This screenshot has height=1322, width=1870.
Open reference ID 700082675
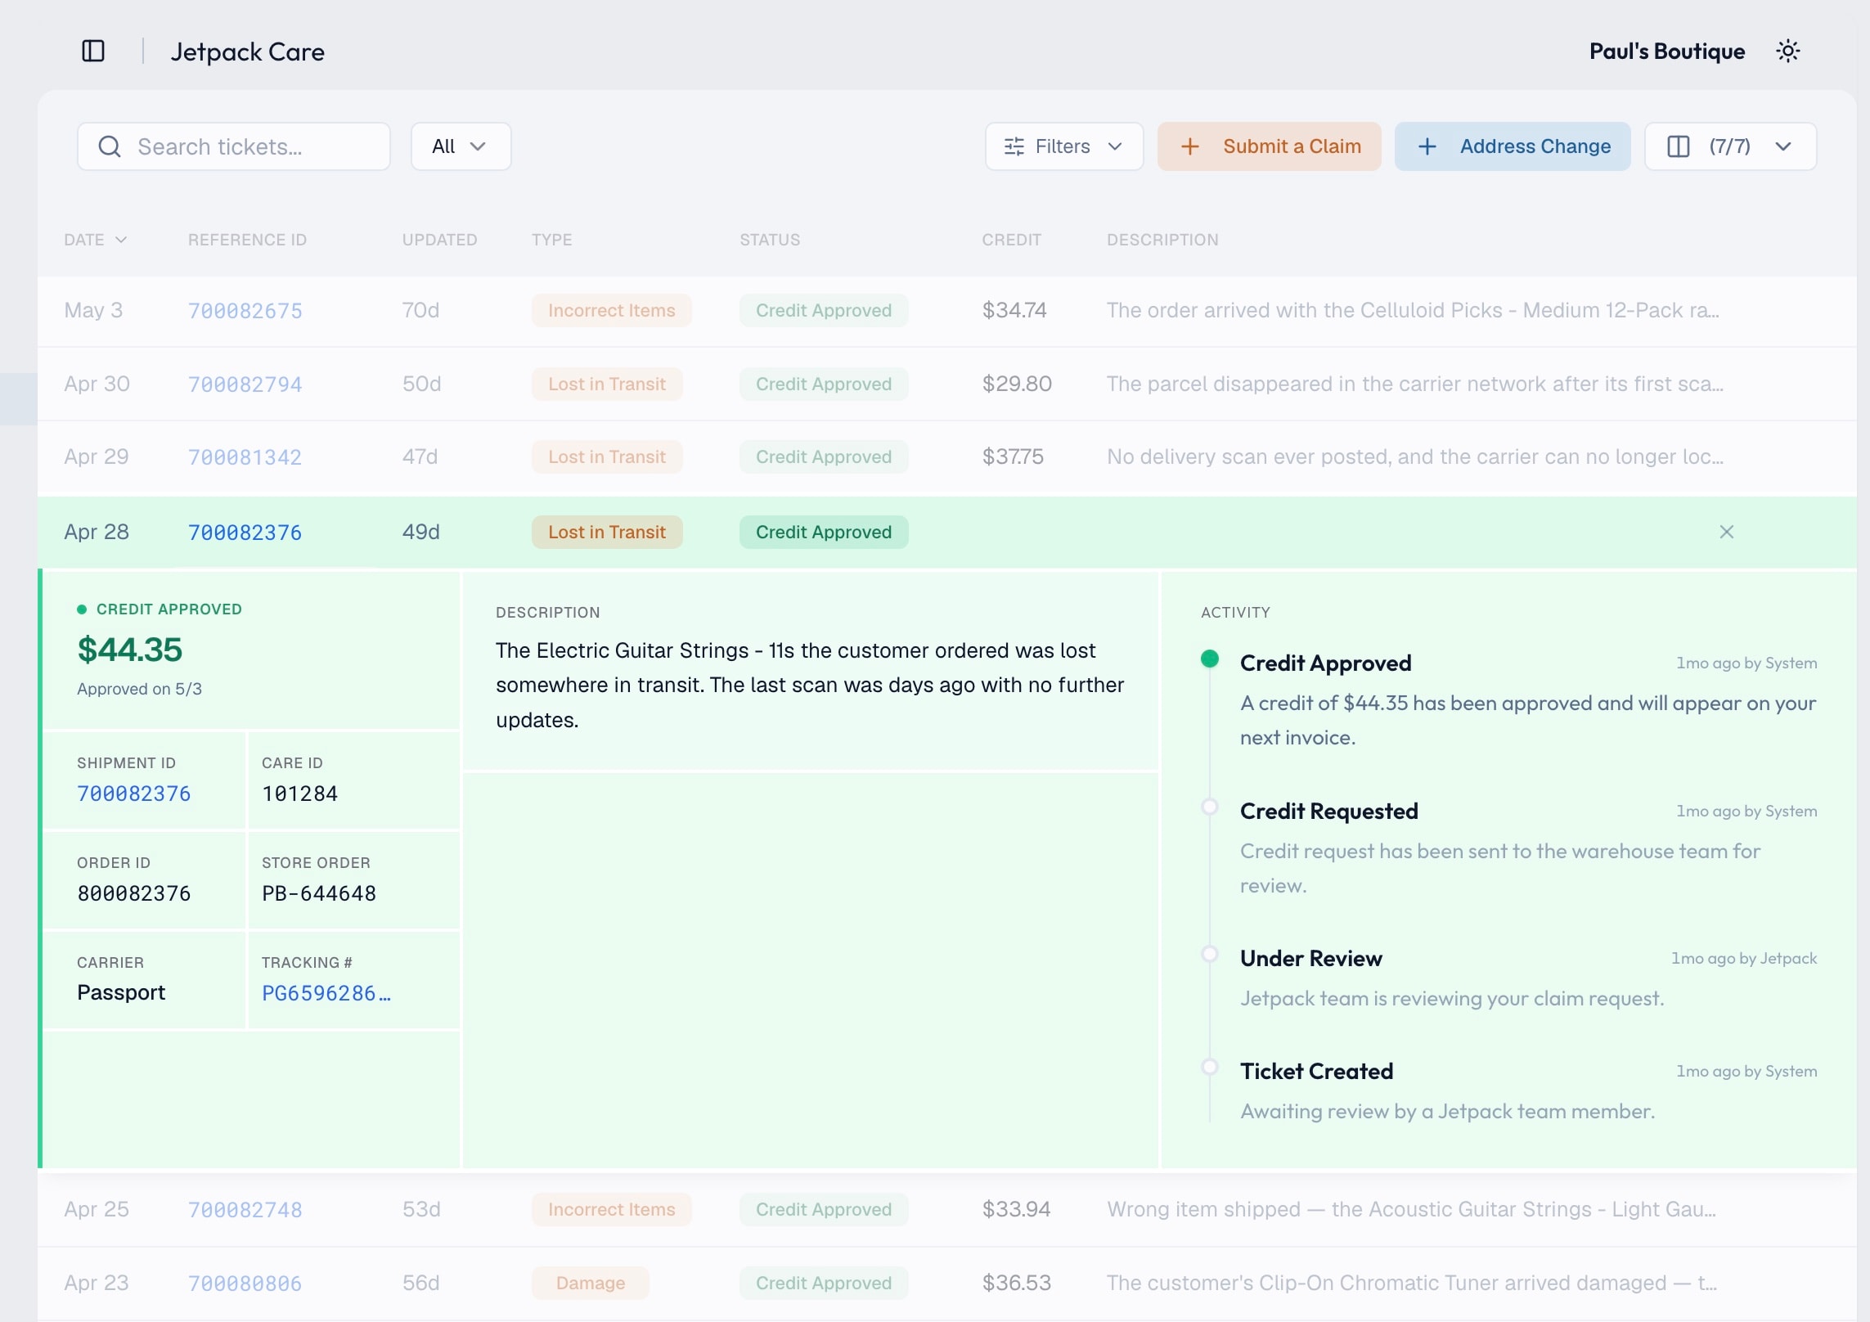point(245,311)
